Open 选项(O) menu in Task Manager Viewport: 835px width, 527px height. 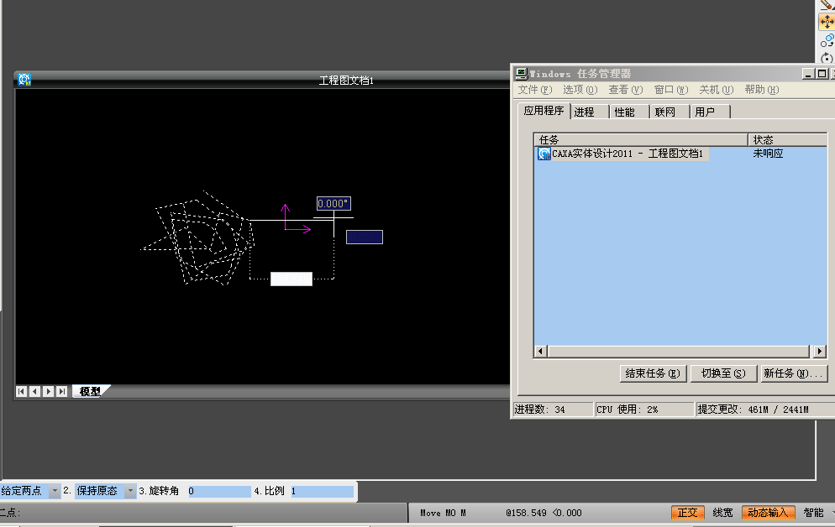580,90
